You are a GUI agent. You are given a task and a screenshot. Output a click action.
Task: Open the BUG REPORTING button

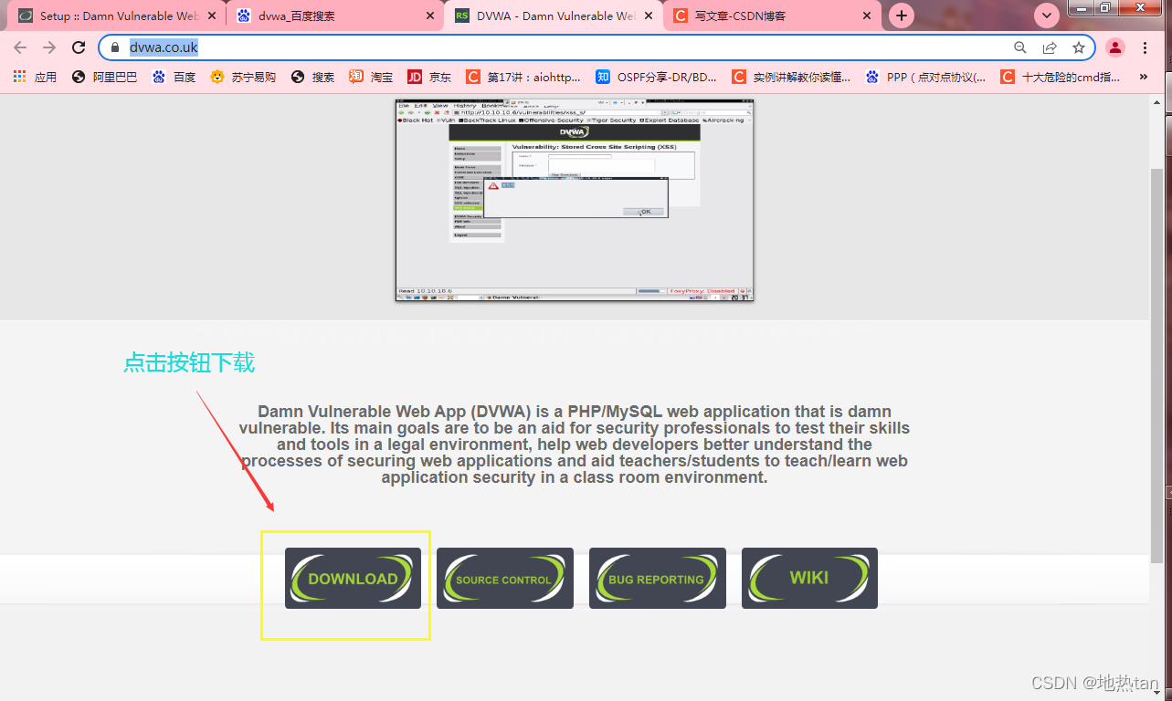658,578
